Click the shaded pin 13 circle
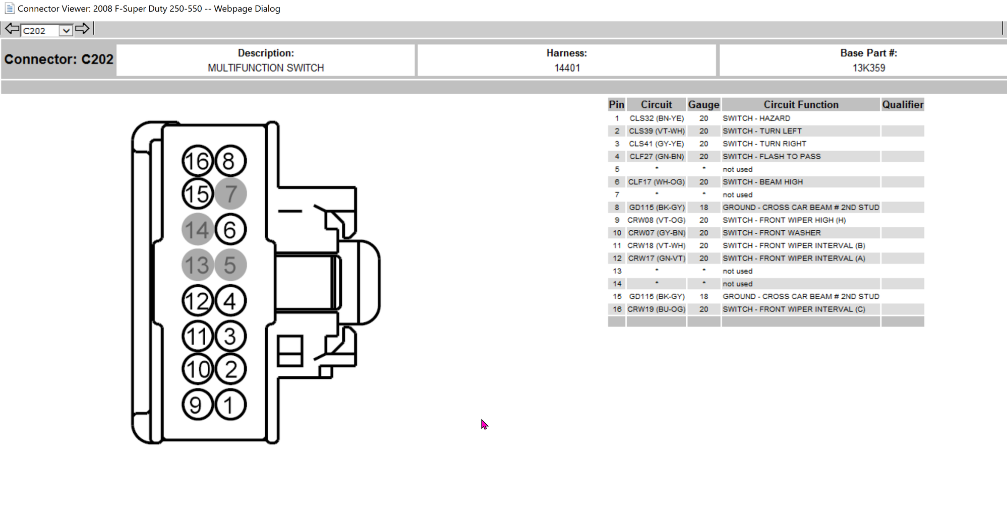 [x=198, y=264]
